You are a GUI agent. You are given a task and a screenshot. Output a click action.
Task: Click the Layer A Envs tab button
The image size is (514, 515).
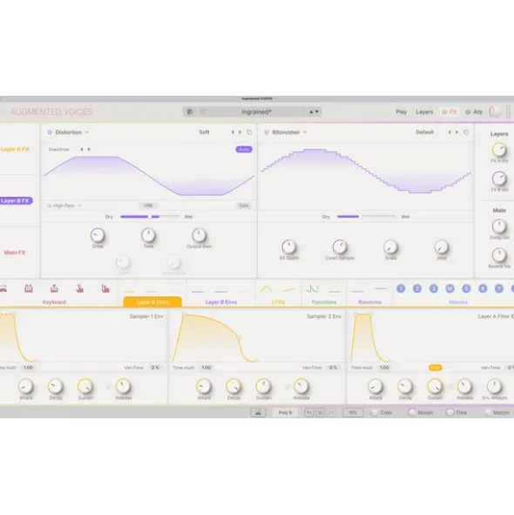[152, 302]
